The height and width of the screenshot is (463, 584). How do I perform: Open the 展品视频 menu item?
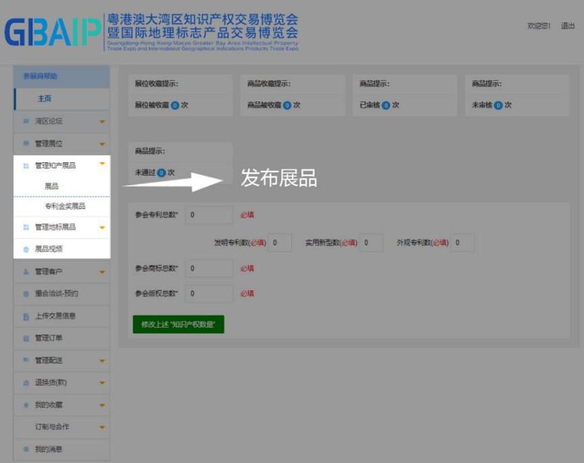pyautogui.click(x=62, y=249)
